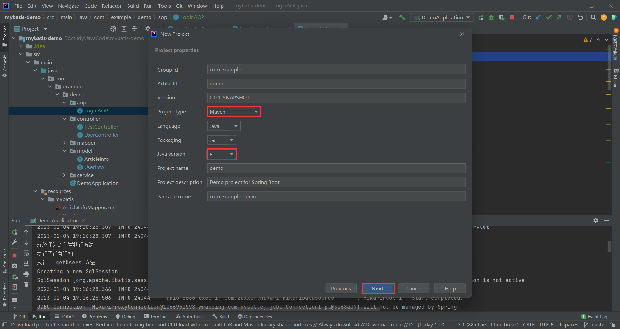
Task: Open Search Everywhere magnifier
Action: click(x=593, y=17)
